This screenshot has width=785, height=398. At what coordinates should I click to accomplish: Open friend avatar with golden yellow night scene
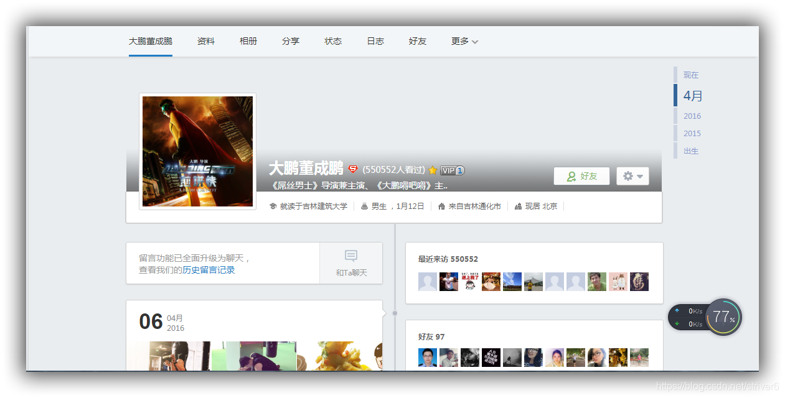click(618, 358)
